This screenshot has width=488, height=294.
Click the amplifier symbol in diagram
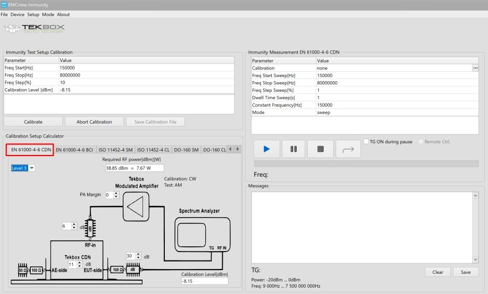[136, 206]
